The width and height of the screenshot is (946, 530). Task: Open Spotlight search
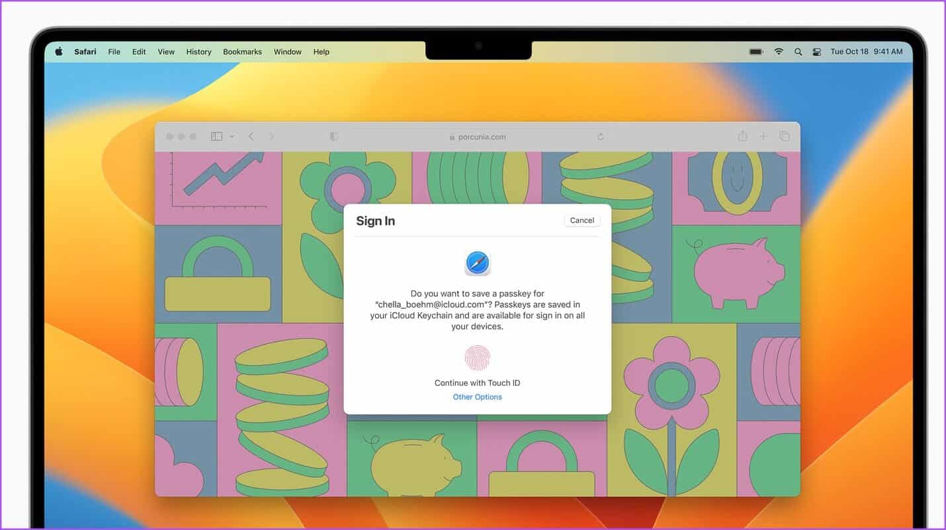(x=798, y=52)
